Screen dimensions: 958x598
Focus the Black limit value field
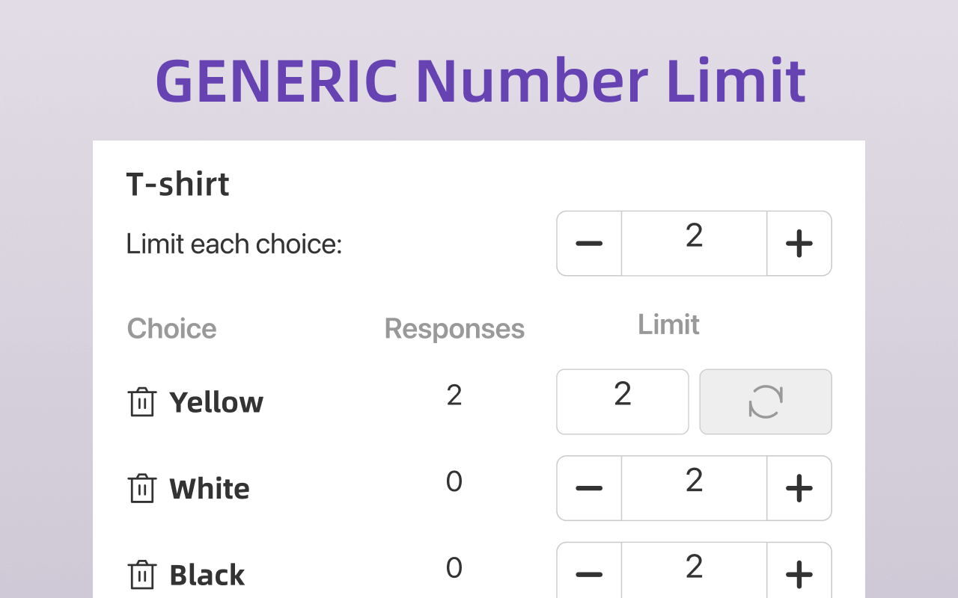click(695, 573)
